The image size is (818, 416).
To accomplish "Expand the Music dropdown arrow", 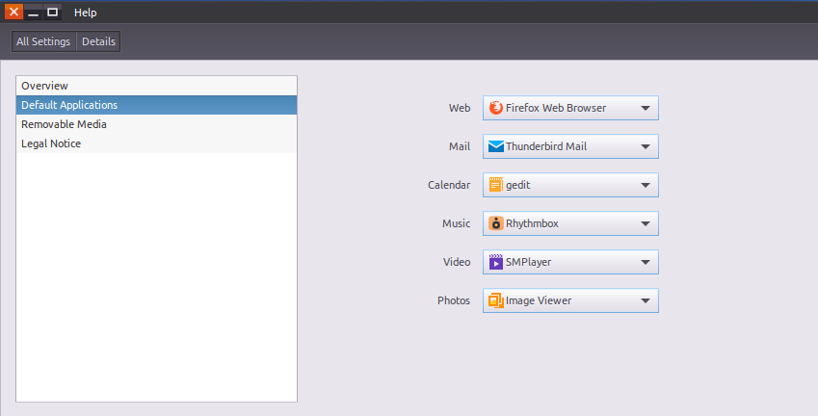I will pos(646,224).
